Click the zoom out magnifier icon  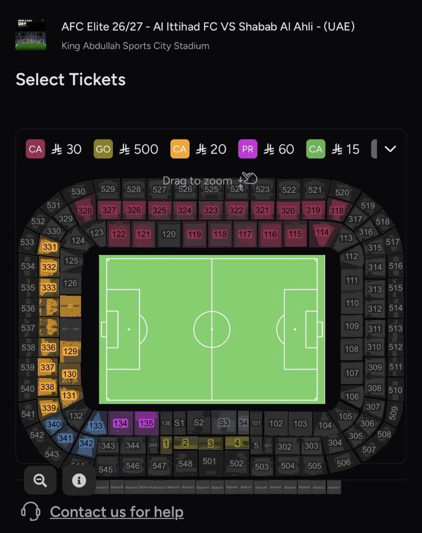[40, 480]
